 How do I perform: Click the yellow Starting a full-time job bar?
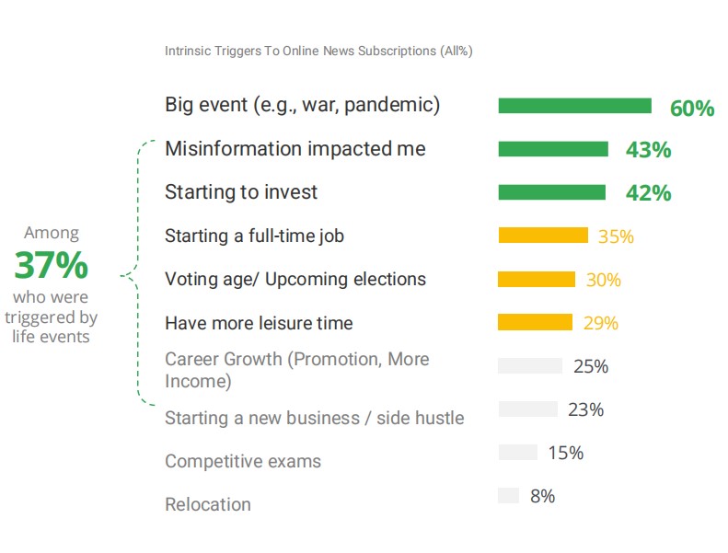[x=543, y=236]
